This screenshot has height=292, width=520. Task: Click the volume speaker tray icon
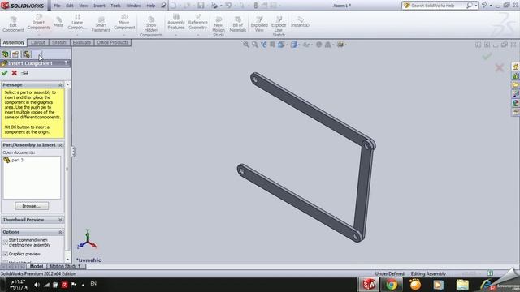tap(37, 285)
